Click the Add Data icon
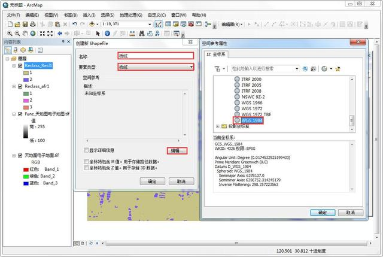This screenshot has height=257, width=383. pos(92,24)
